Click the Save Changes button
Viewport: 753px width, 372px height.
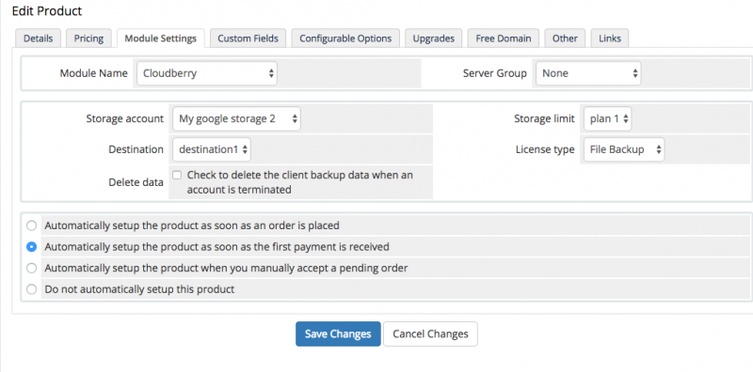coord(338,333)
